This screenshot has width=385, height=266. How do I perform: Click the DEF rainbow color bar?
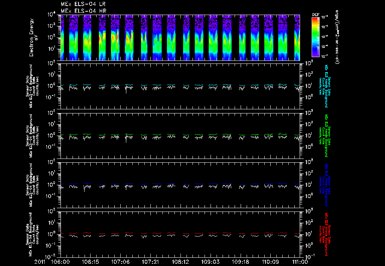(315, 37)
